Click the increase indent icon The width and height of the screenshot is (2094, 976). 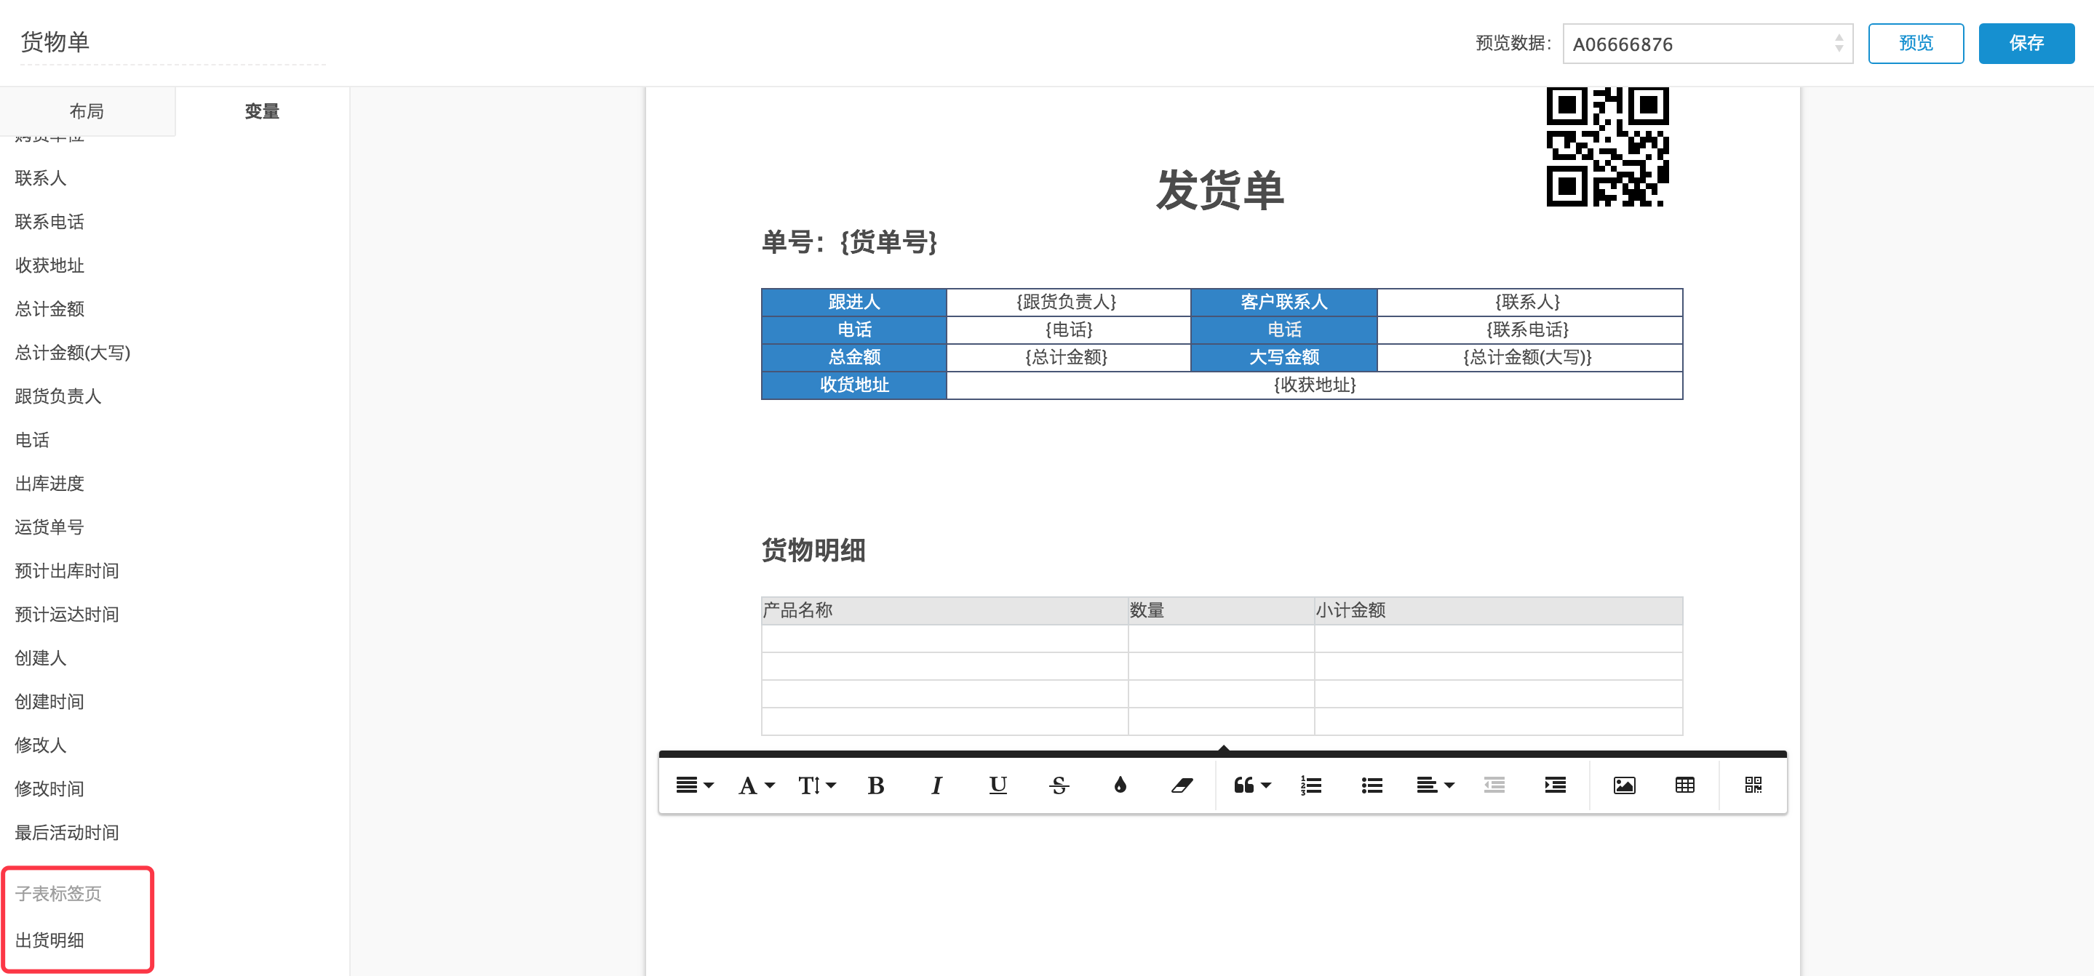click(x=1555, y=785)
